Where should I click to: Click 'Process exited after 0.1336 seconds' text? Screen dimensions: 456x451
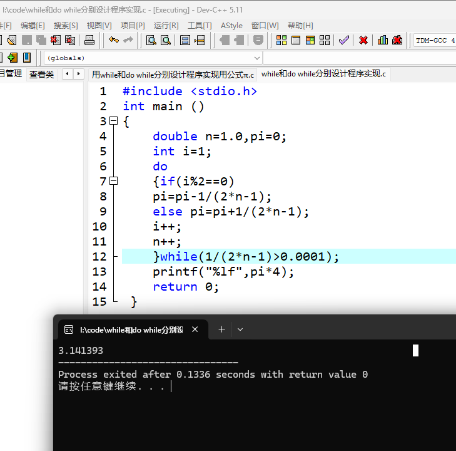(156, 375)
